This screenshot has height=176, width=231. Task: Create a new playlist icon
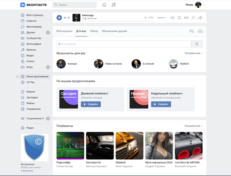tap(191, 31)
